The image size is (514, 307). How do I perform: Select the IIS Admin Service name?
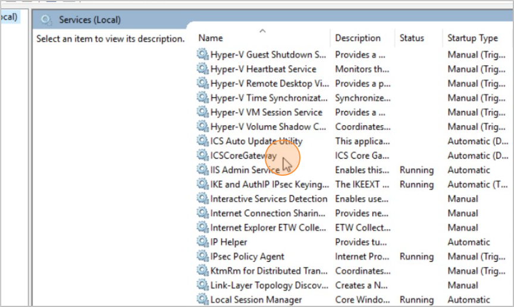pyautogui.click(x=245, y=170)
